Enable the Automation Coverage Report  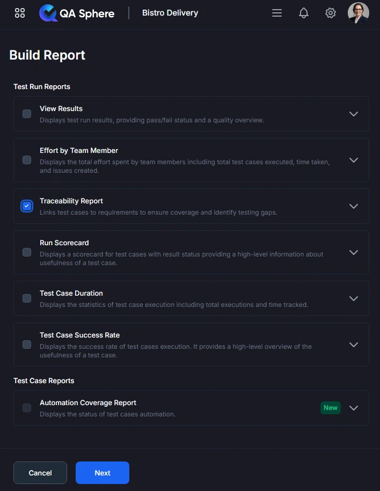[27, 407]
